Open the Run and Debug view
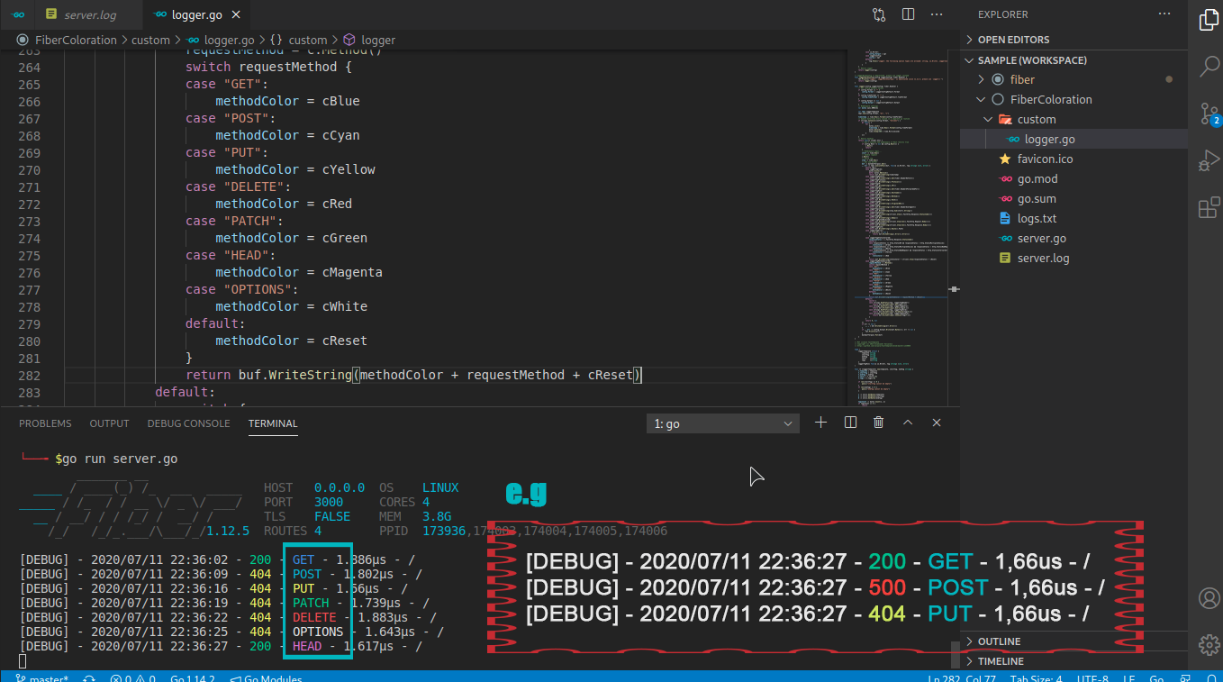The image size is (1223, 682). tap(1209, 159)
